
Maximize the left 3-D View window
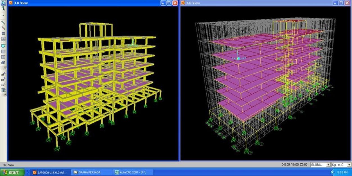click(x=169, y=3)
